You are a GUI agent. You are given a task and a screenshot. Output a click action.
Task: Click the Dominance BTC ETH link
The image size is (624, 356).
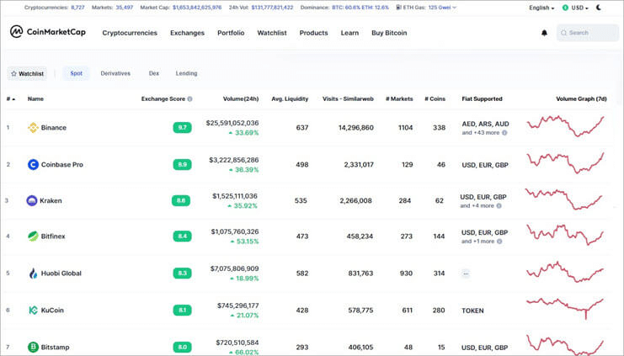tap(360, 8)
